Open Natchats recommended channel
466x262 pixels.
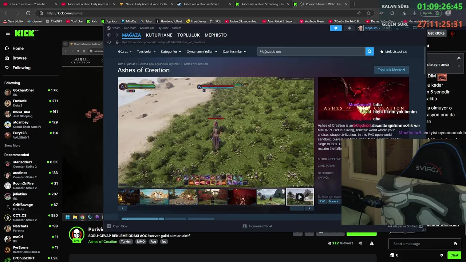coord(31,228)
